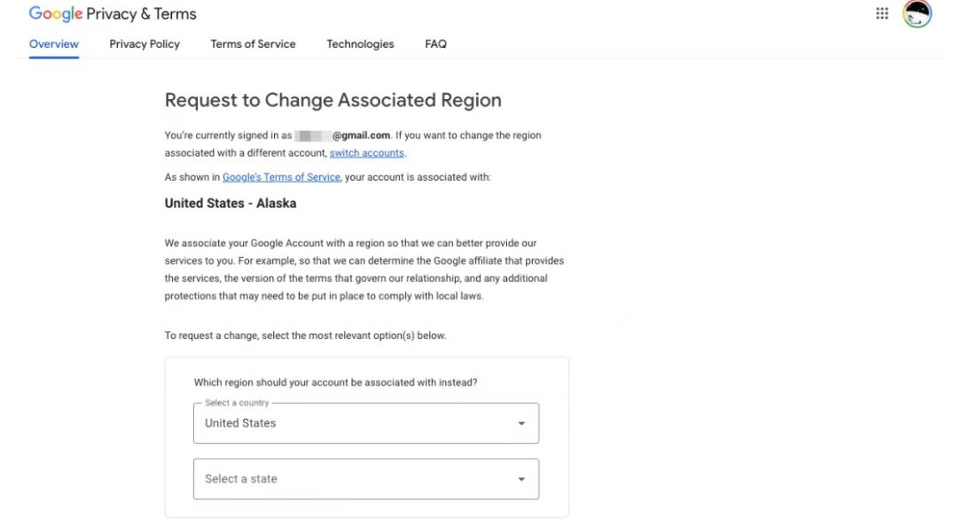This screenshot has width=970, height=526.
Task: Open the "Google's Terms of Service" link
Action: coord(281,177)
